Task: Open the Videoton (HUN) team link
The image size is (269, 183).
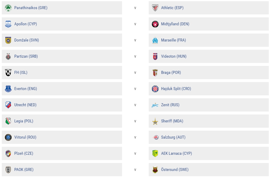Action: [x=174, y=56]
